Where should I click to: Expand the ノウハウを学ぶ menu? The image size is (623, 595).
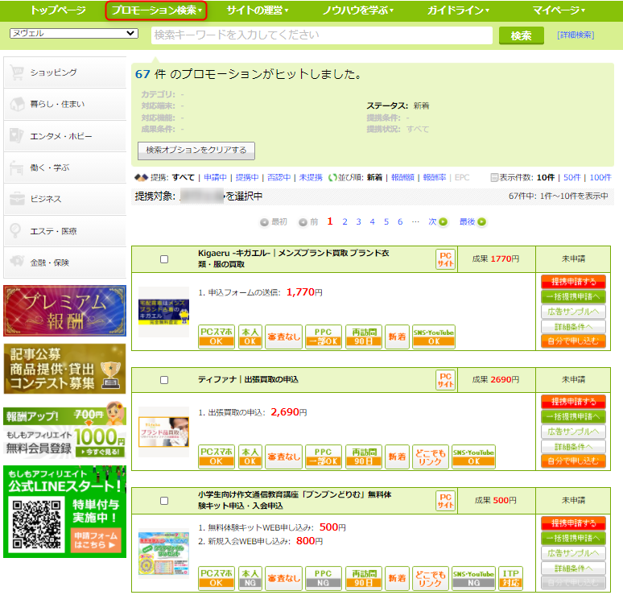coord(357,10)
